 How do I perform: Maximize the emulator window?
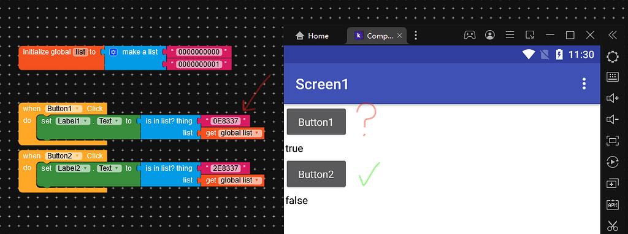point(570,36)
